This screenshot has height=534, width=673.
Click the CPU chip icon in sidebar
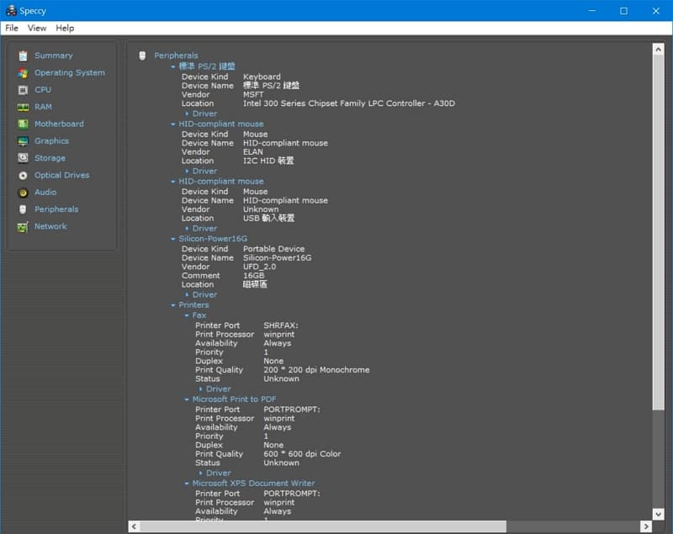click(x=23, y=90)
